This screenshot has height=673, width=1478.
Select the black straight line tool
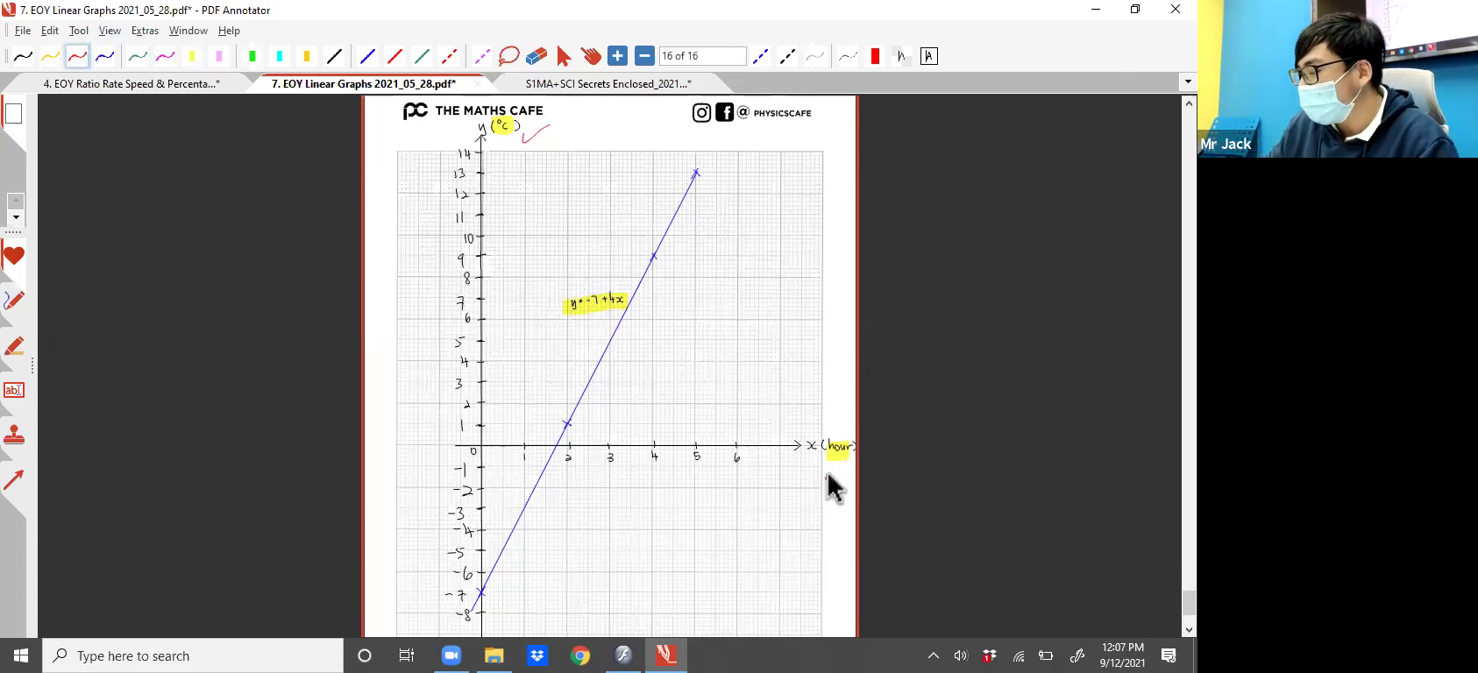[x=334, y=56]
